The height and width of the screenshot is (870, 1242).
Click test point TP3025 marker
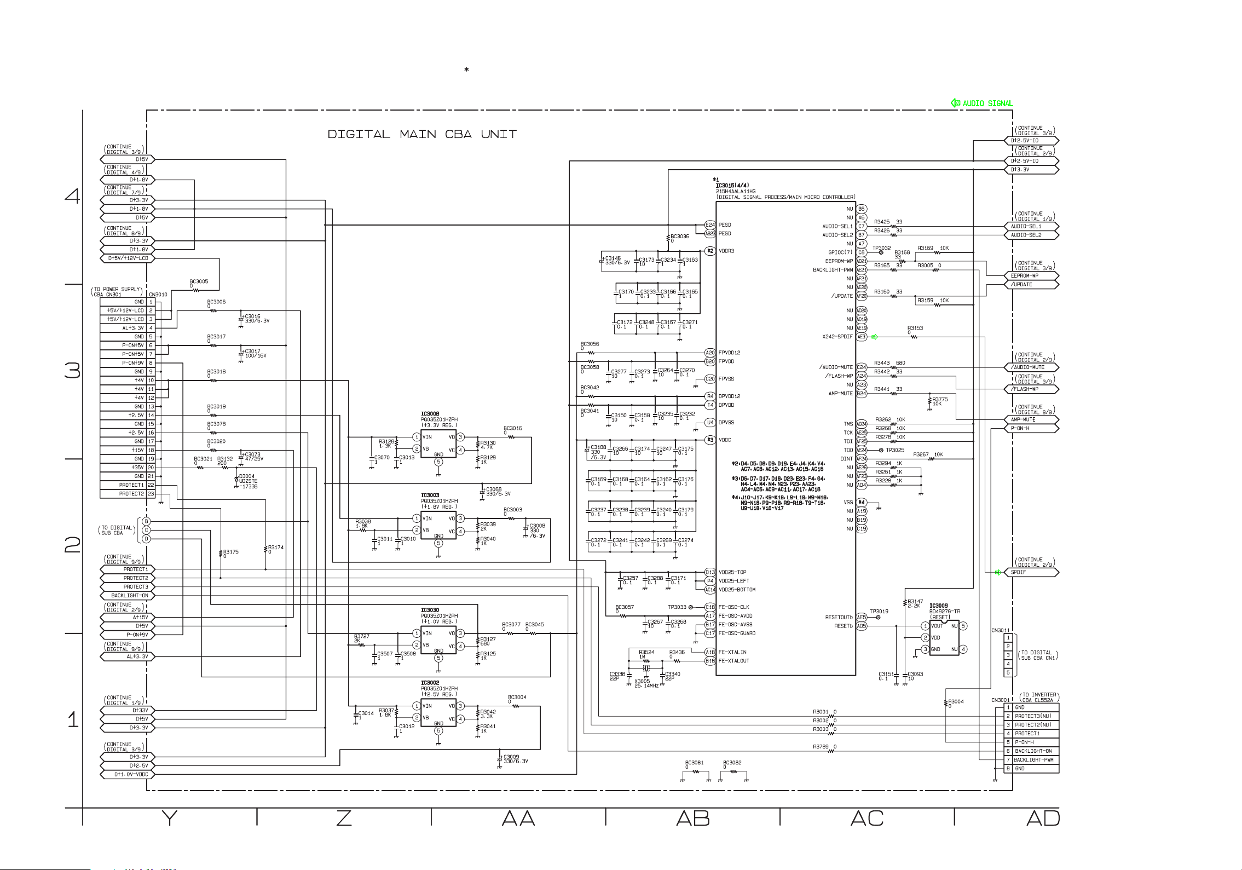881,450
